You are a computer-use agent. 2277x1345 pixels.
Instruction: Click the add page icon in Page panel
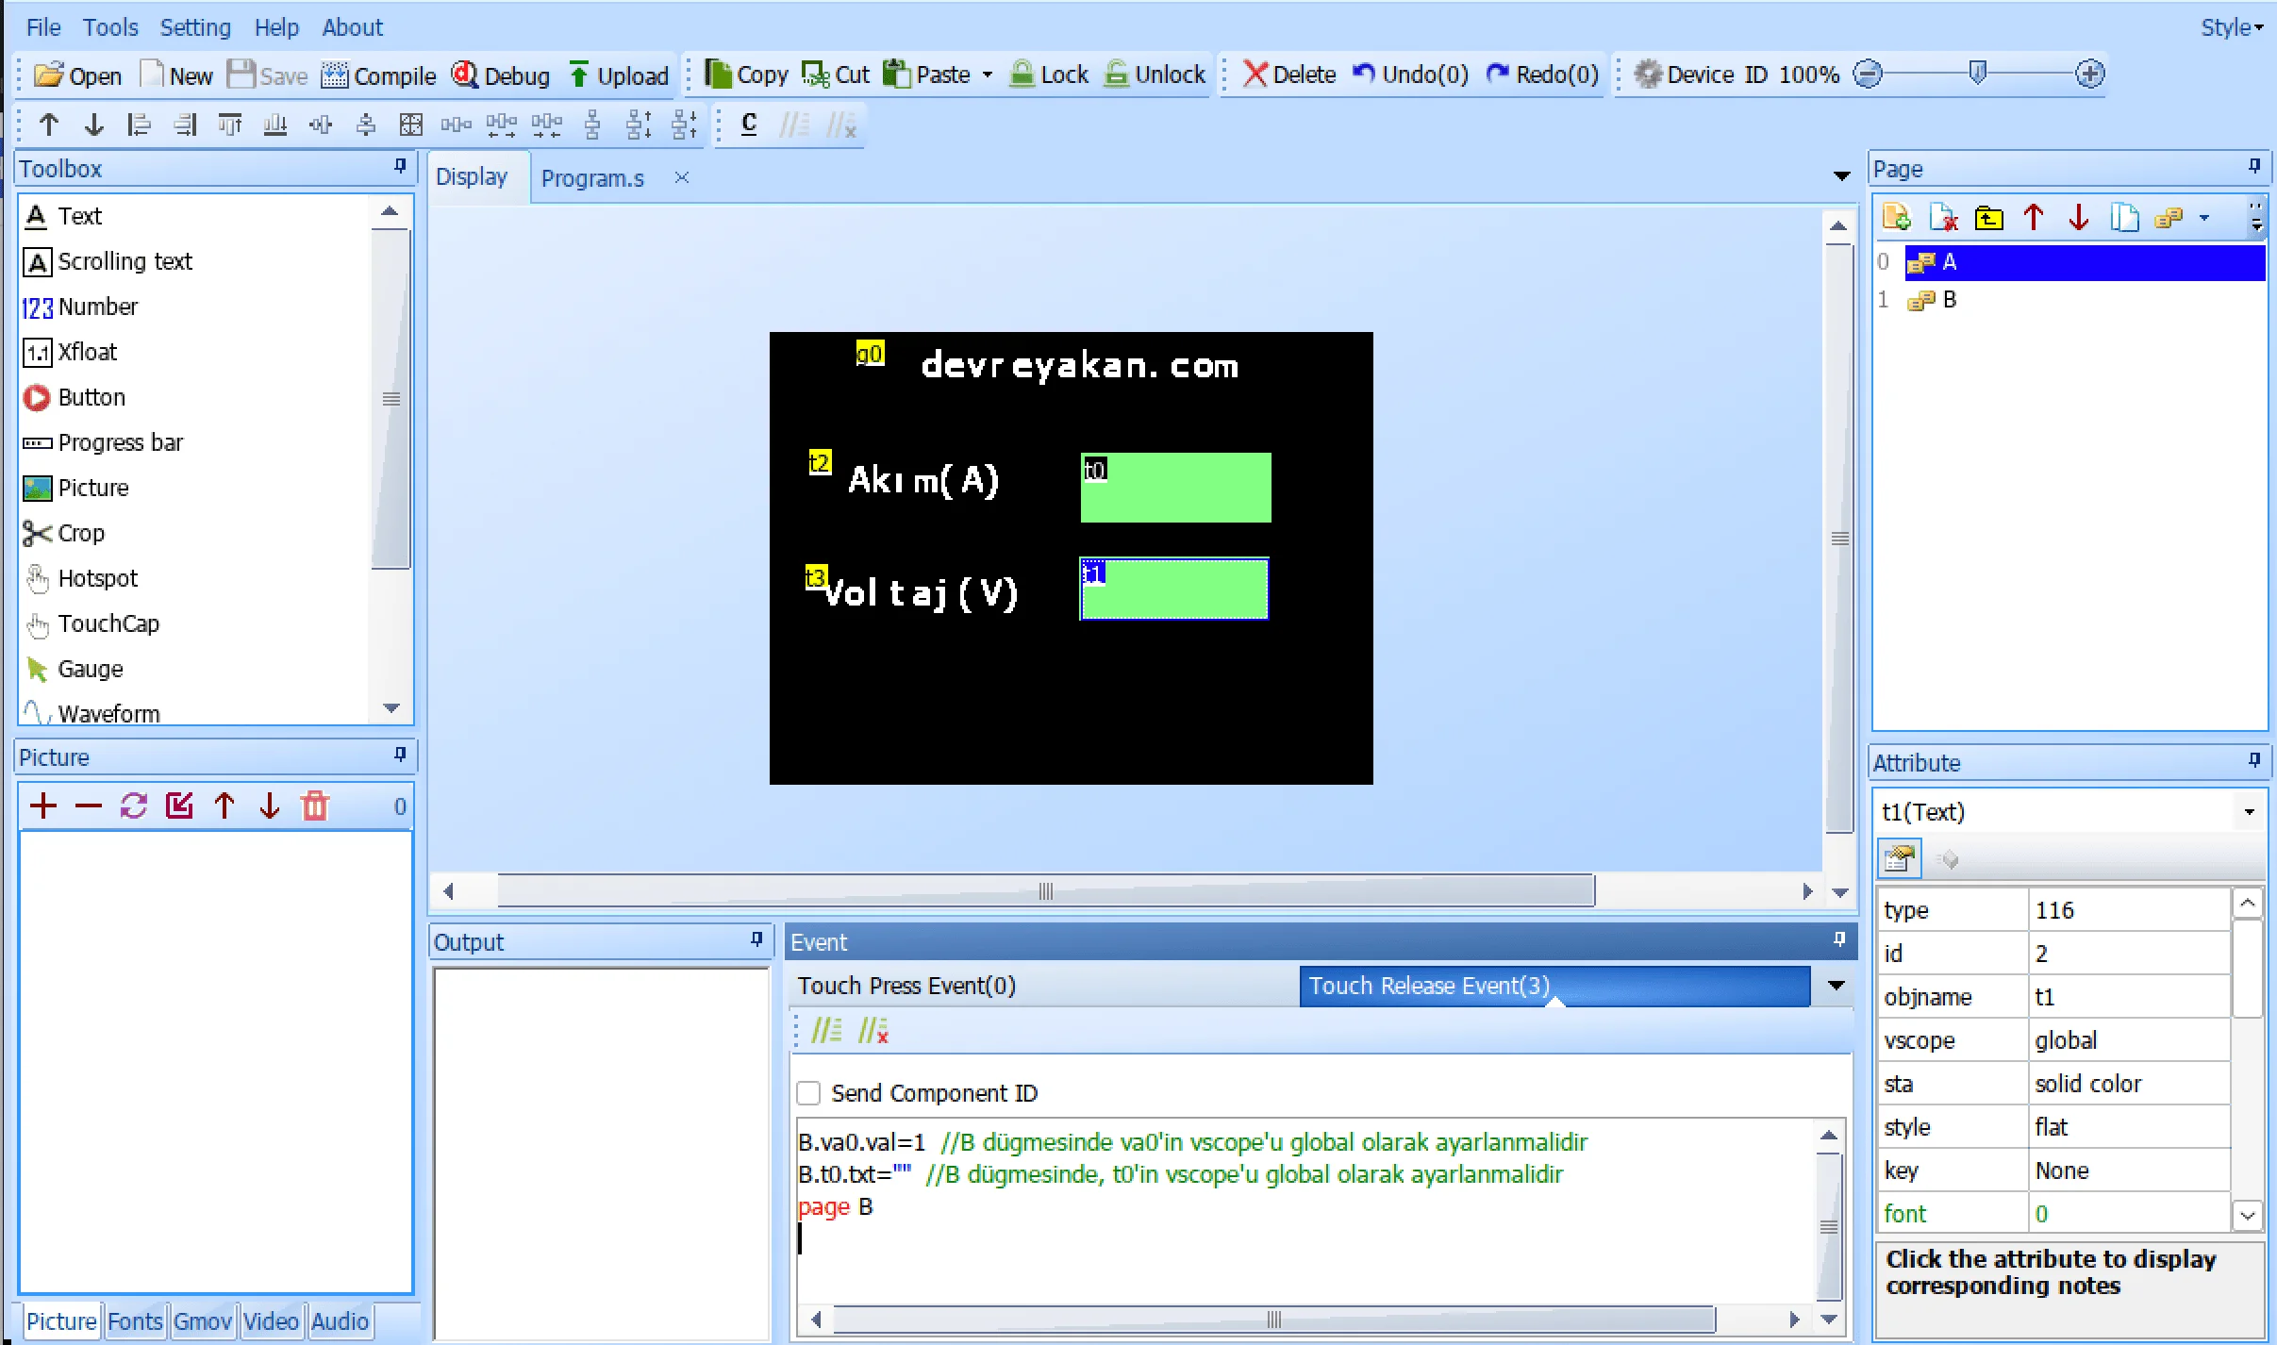[1896, 218]
